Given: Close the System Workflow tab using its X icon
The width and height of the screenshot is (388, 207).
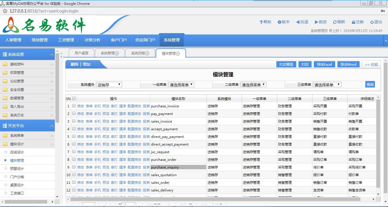Looking at the screenshot, I should (x=147, y=53).
